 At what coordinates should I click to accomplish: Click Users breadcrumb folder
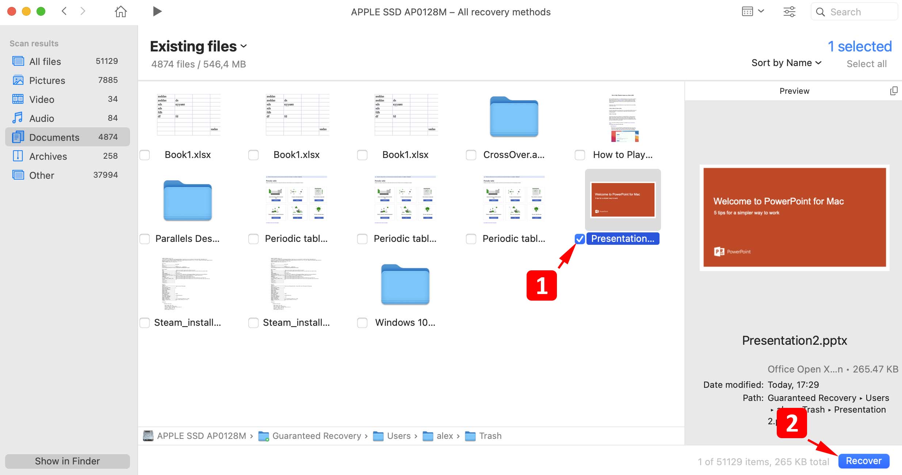pyautogui.click(x=392, y=436)
